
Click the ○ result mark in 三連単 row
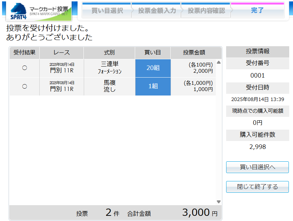pyautogui.click(x=24, y=68)
